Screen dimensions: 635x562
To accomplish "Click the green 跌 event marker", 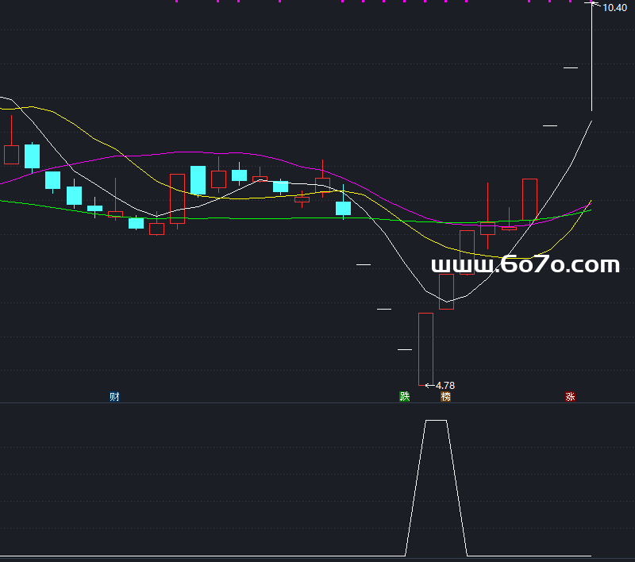I will point(405,396).
